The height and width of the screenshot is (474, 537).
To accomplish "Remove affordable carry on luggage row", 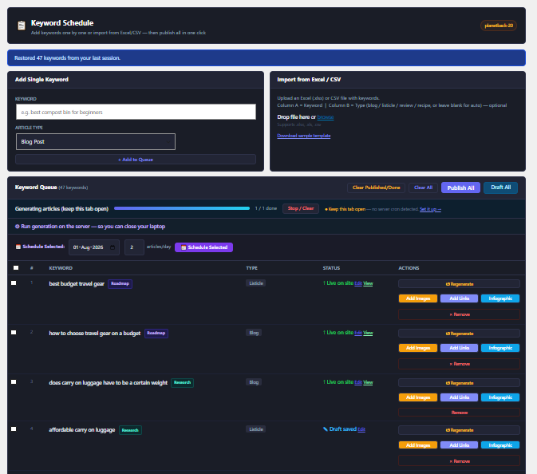I will pyautogui.click(x=459, y=461).
